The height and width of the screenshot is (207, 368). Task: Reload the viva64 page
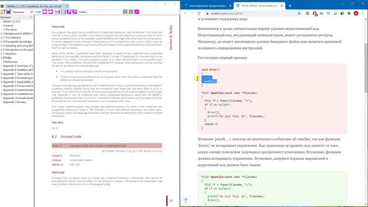199,13
